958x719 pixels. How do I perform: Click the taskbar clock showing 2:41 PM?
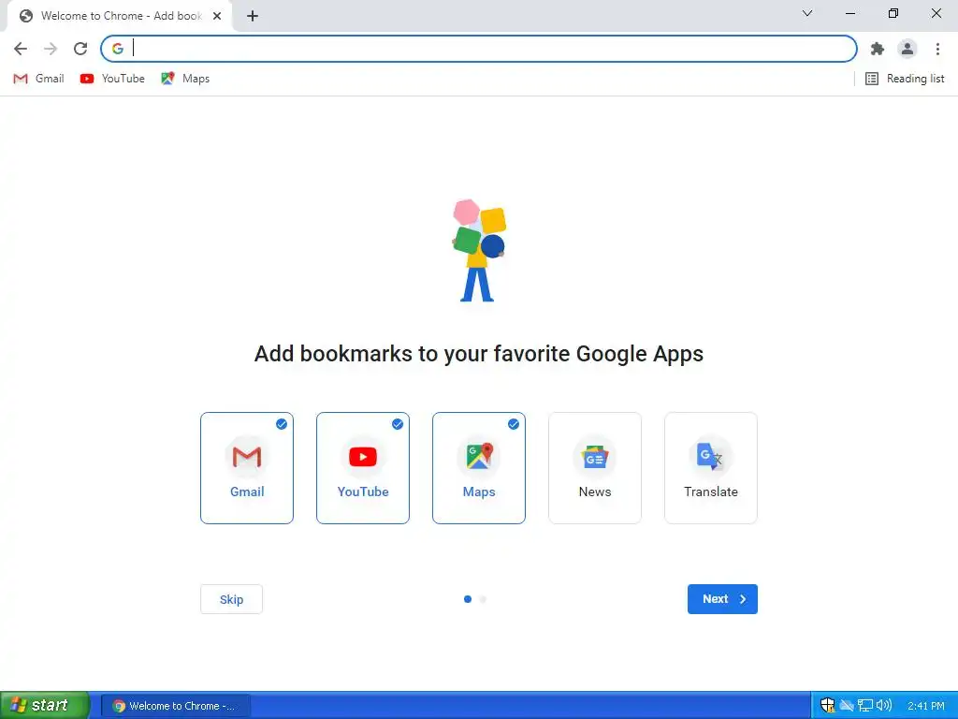(925, 706)
